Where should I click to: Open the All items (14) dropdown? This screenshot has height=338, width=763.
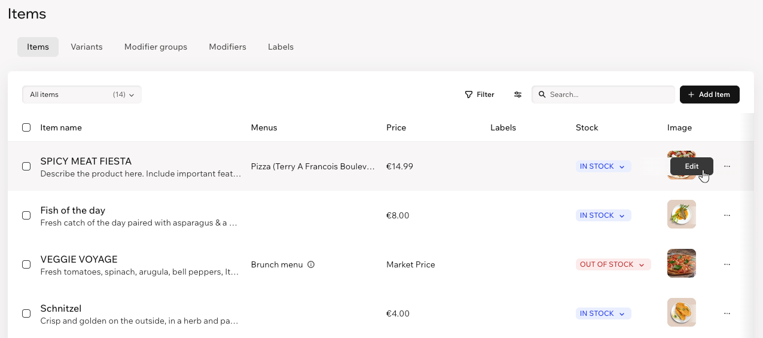coord(82,95)
